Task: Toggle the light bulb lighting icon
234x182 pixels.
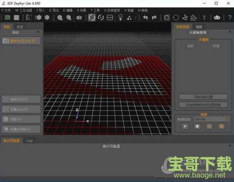Action: coord(120,17)
